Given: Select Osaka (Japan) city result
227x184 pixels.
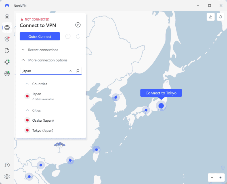Looking at the screenshot, I should click(x=51, y=120).
